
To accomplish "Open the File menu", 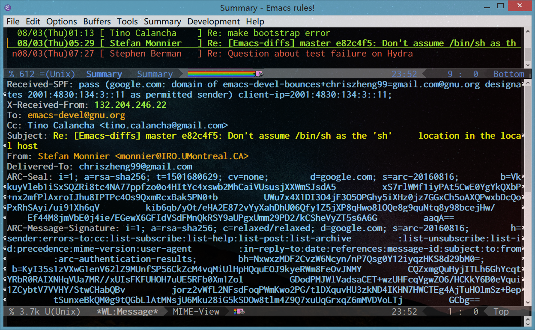I will (13, 21).
